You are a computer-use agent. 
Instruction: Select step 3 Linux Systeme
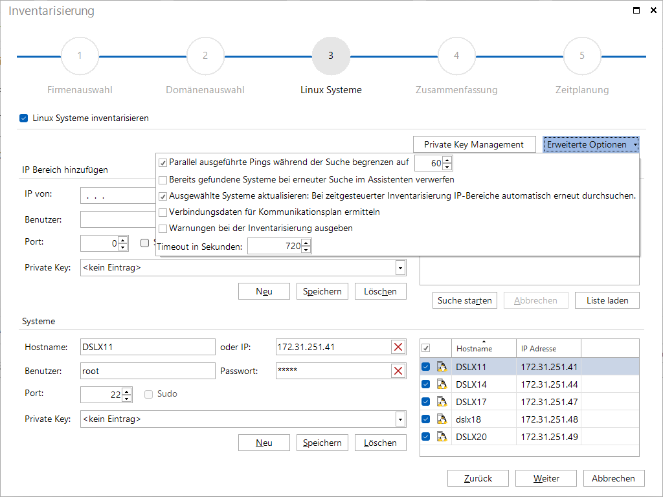(331, 56)
